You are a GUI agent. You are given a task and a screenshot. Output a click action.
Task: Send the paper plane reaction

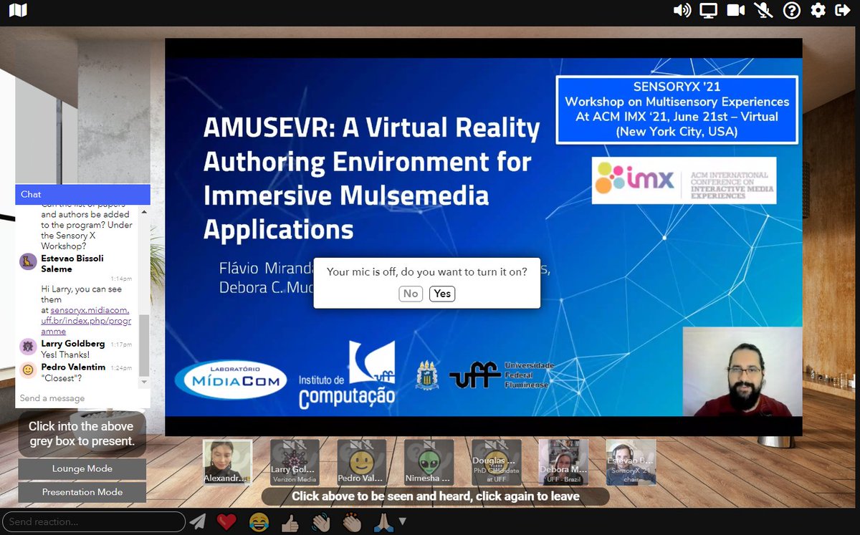click(199, 521)
